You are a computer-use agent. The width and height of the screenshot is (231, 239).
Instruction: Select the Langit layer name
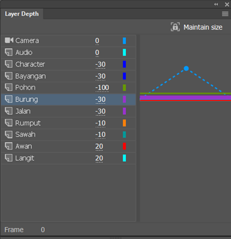click(25, 158)
